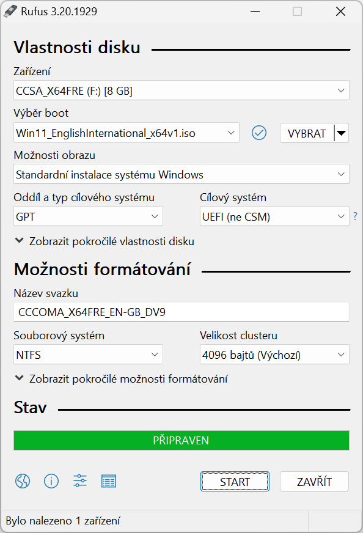Click the VYBRAT button
The width and height of the screenshot is (363, 533).
pos(307,133)
